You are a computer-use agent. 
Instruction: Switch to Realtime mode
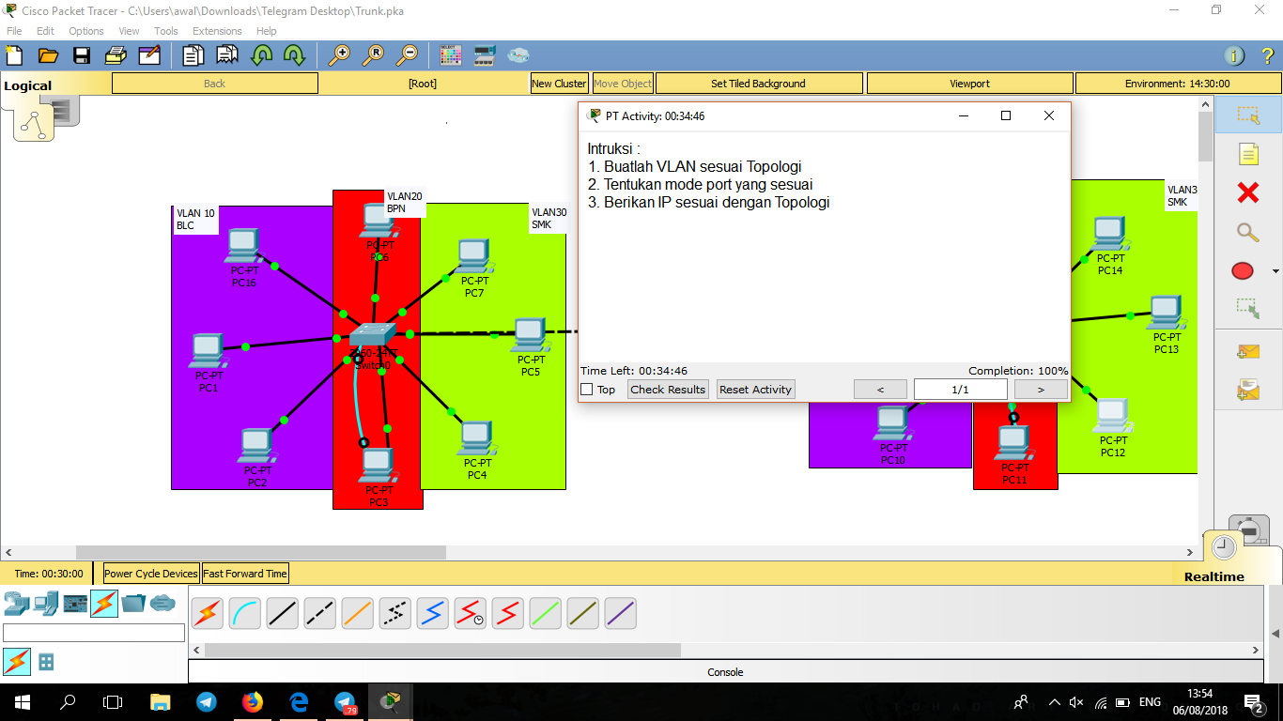[1213, 576]
